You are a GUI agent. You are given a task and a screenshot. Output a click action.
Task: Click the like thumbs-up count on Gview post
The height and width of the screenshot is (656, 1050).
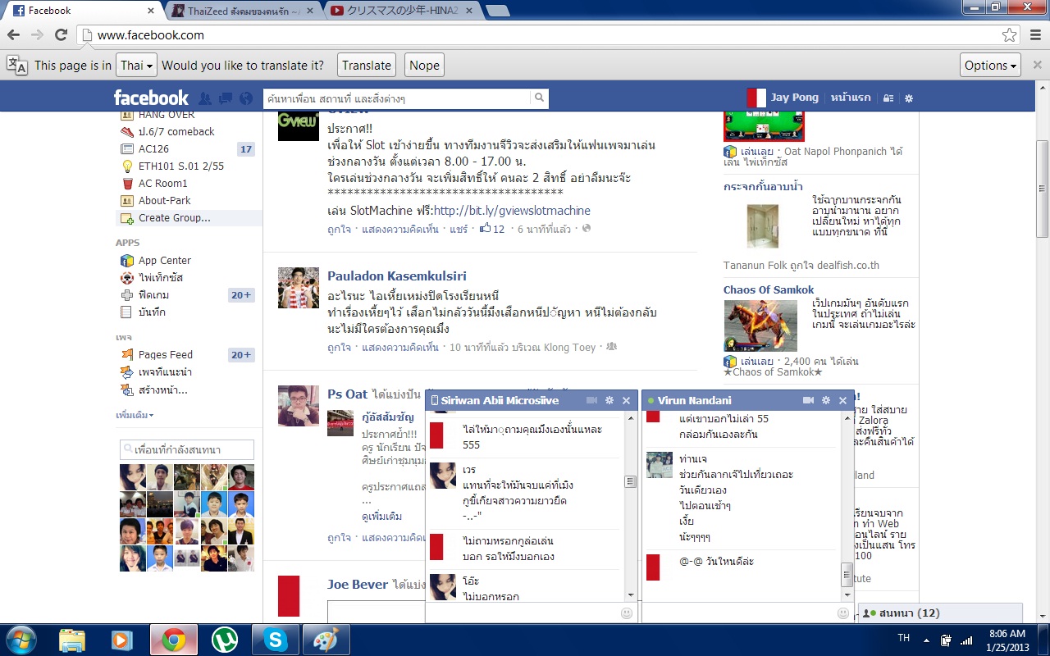(492, 229)
